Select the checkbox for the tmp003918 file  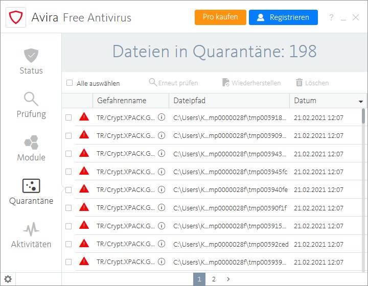(x=68, y=117)
